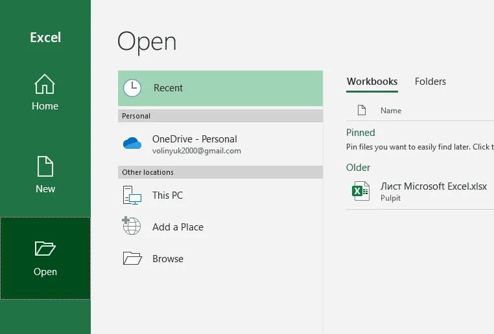Click the OneDrive cloud icon

[x=132, y=144]
